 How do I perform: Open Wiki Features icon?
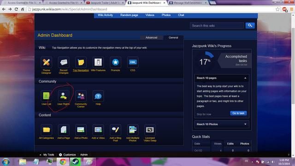[98, 62]
